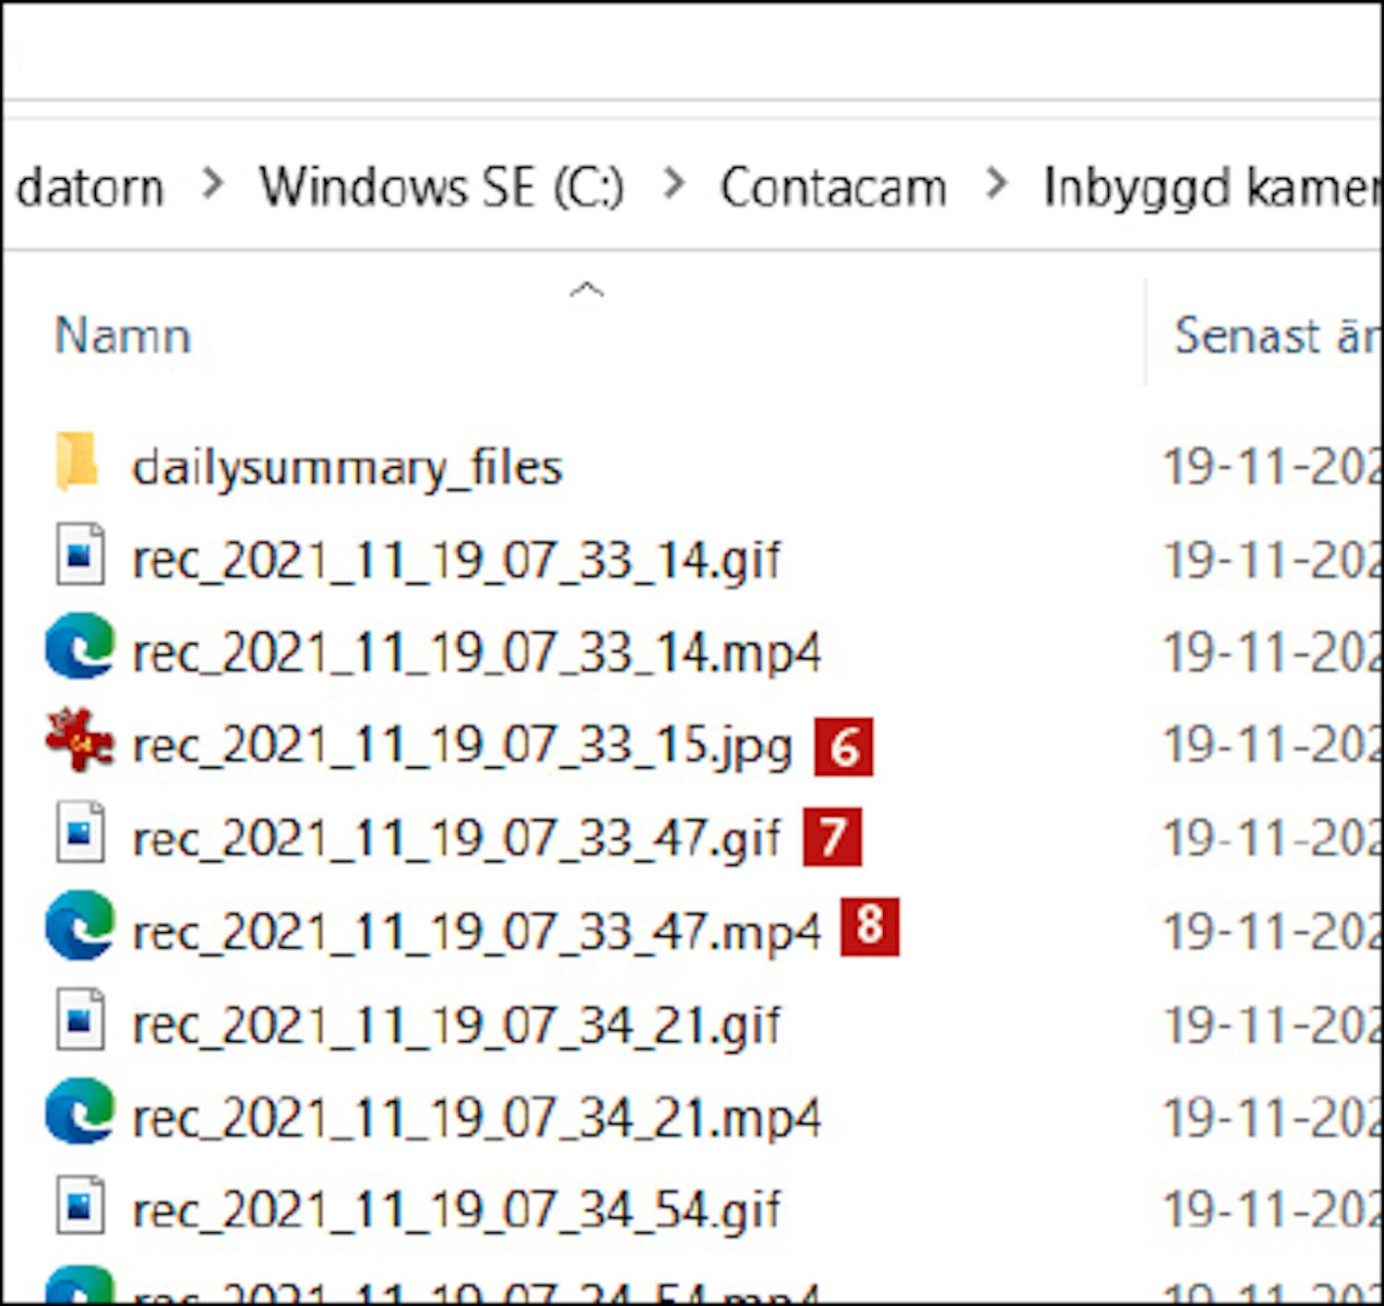Select the dailysummary_files folder name
1384x1306 pixels.
[x=347, y=468]
